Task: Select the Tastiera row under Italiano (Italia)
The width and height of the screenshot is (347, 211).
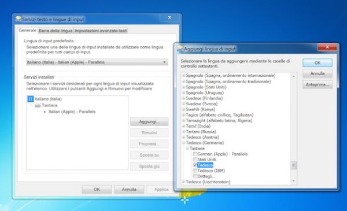Action: click(x=50, y=105)
